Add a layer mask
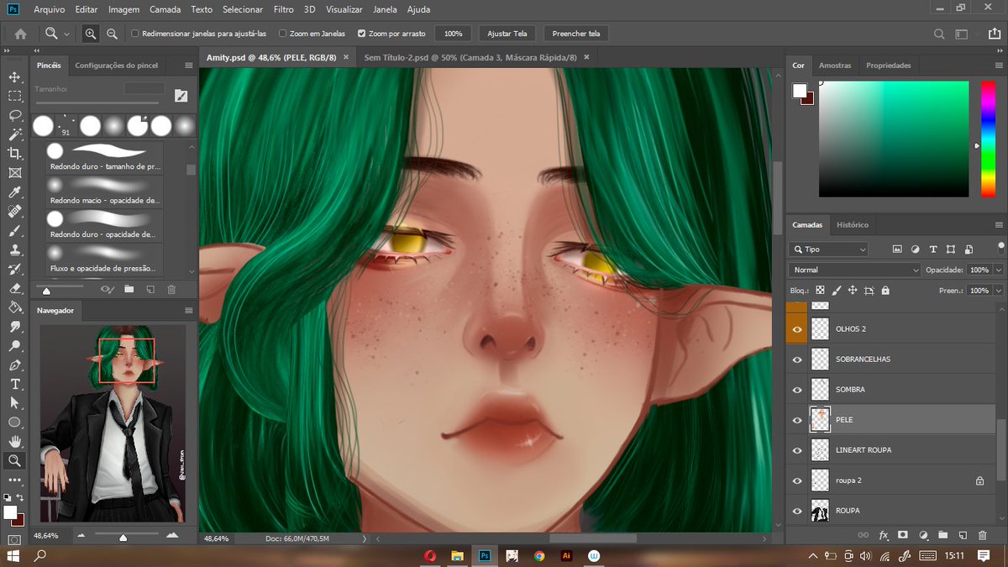The height and width of the screenshot is (567, 1008). [x=903, y=535]
